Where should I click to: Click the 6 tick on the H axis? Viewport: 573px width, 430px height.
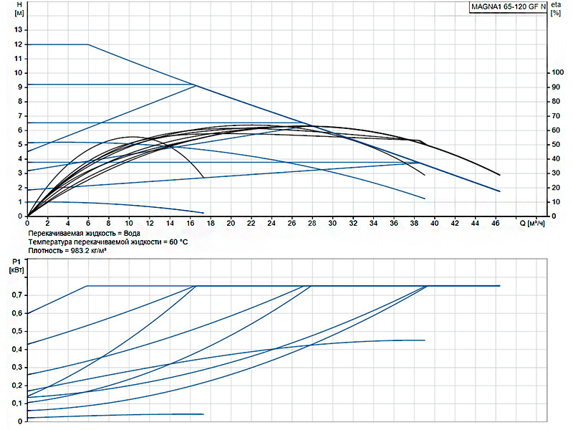pos(20,130)
